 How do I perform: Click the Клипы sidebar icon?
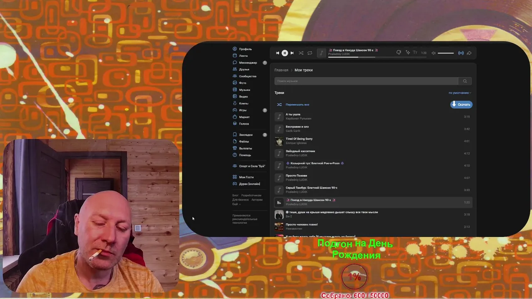click(x=235, y=103)
